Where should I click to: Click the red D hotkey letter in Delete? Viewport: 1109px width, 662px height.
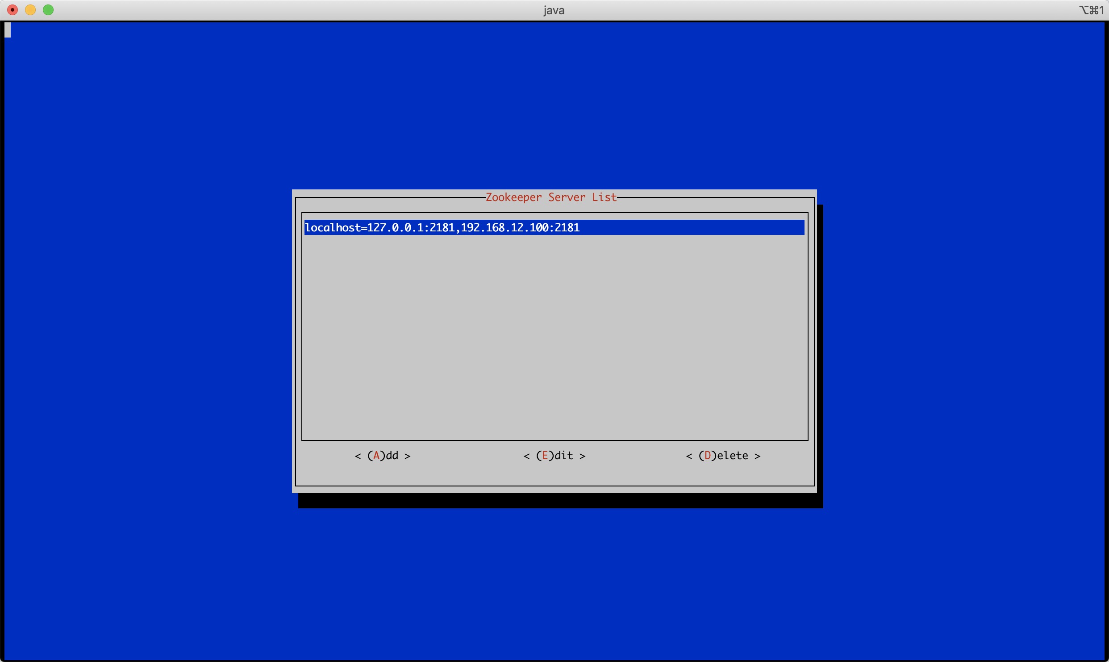(x=708, y=456)
